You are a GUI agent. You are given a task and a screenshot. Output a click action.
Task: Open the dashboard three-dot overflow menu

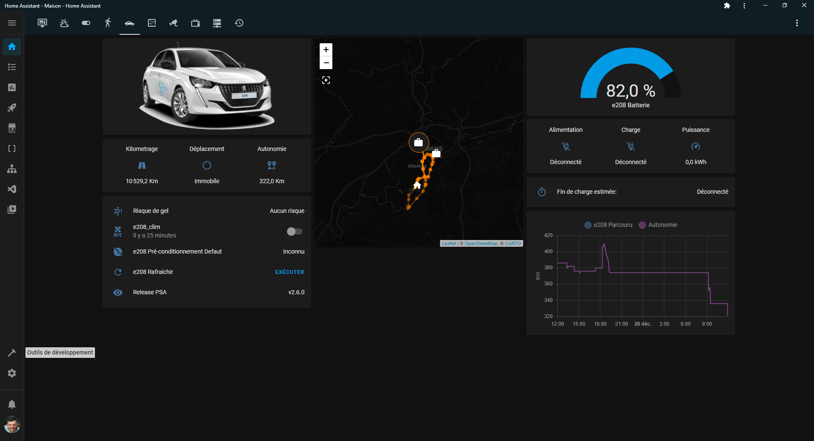coord(797,23)
